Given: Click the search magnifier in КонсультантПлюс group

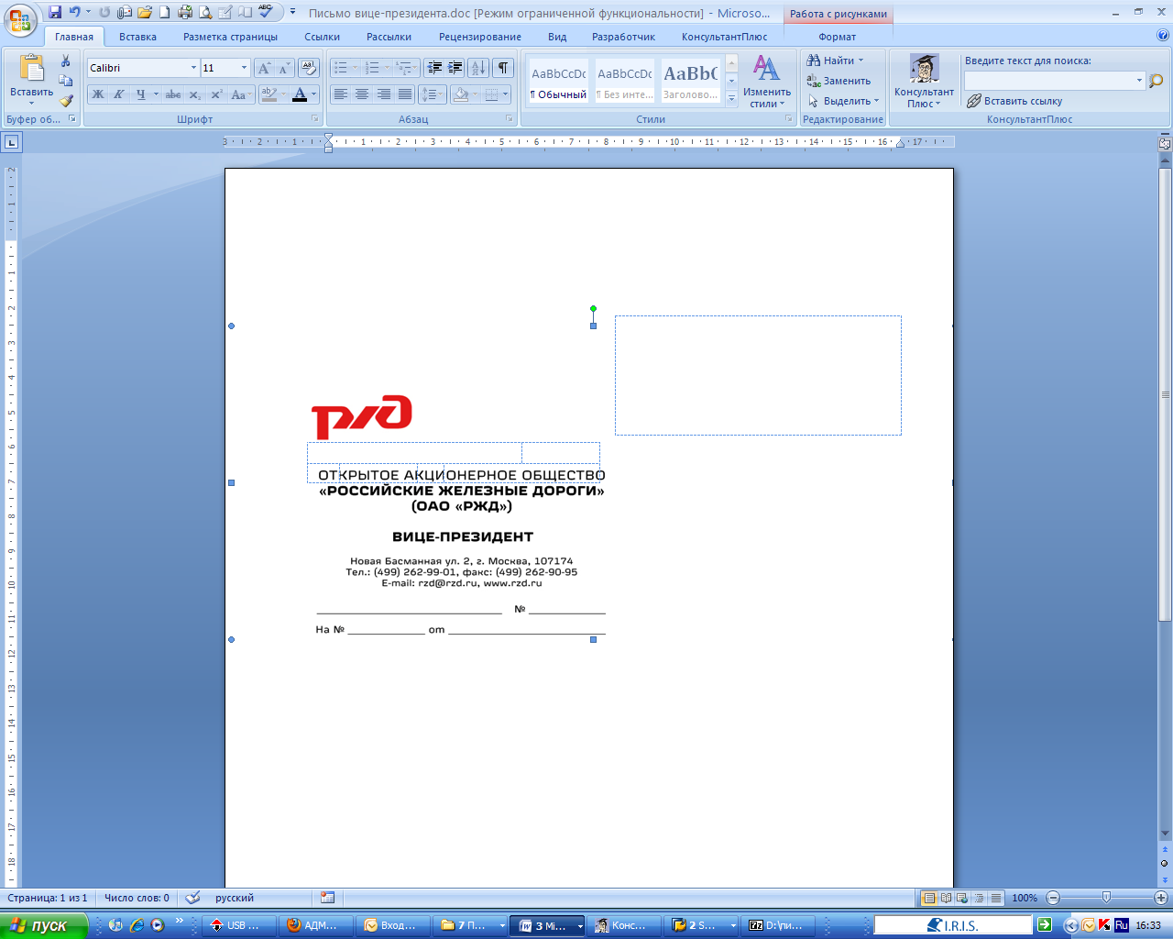Looking at the screenshot, I should coord(1157,81).
